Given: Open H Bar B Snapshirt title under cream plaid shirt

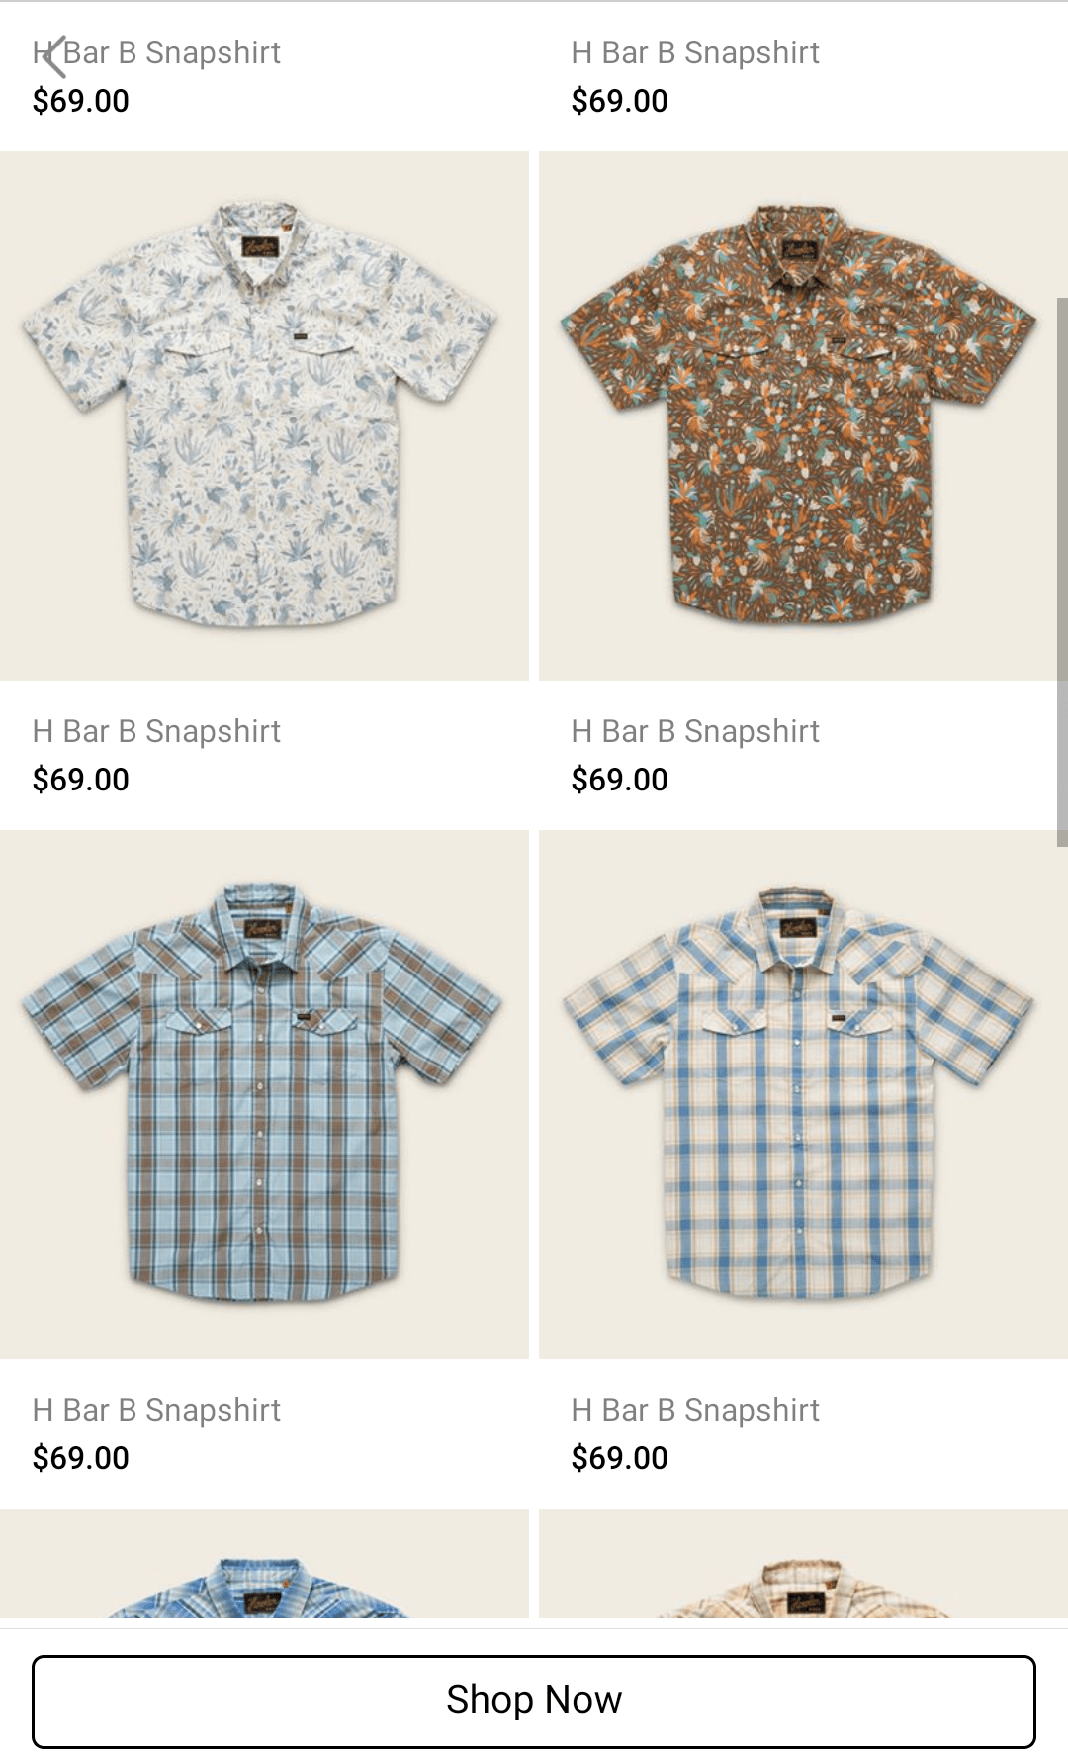Looking at the screenshot, I should pos(695,1410).
